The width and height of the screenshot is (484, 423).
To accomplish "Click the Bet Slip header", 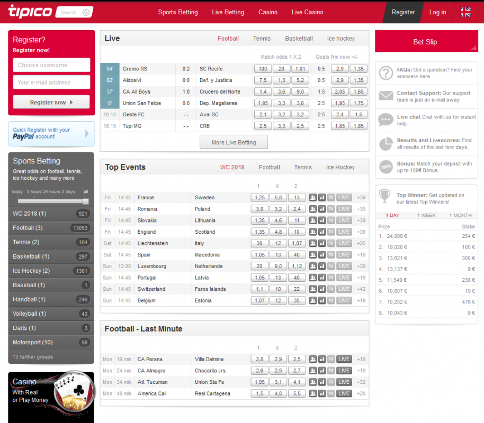I will [426, 41].
